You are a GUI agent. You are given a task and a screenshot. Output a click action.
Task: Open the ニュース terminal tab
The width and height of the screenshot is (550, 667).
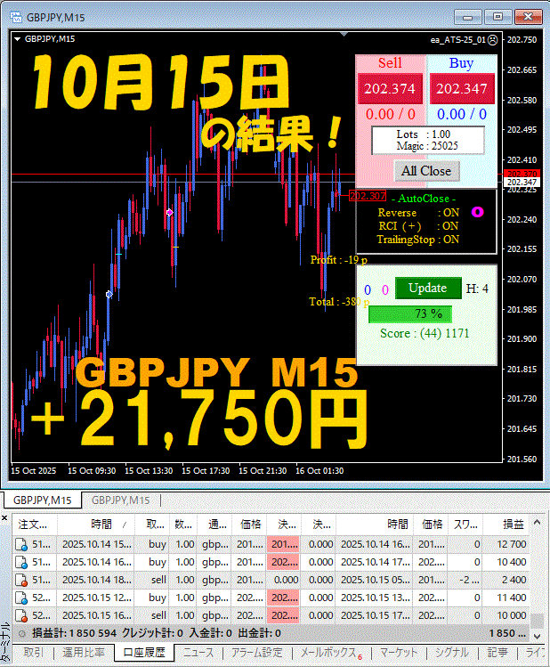click(198, 653)
